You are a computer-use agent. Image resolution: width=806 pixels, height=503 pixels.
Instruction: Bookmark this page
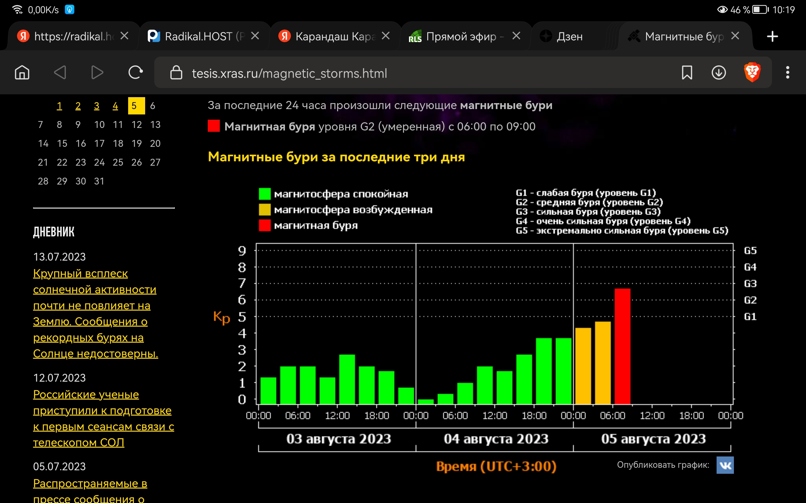(x=687, y=72)
